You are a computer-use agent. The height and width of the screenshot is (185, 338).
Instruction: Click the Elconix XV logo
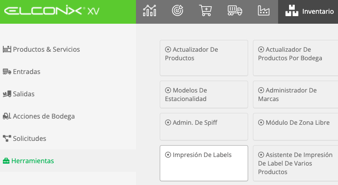pyautogui.click(x=52, y=11)
